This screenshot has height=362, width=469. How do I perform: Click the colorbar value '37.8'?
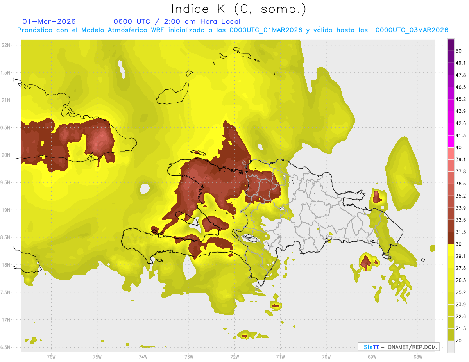(x=461, y=172)
